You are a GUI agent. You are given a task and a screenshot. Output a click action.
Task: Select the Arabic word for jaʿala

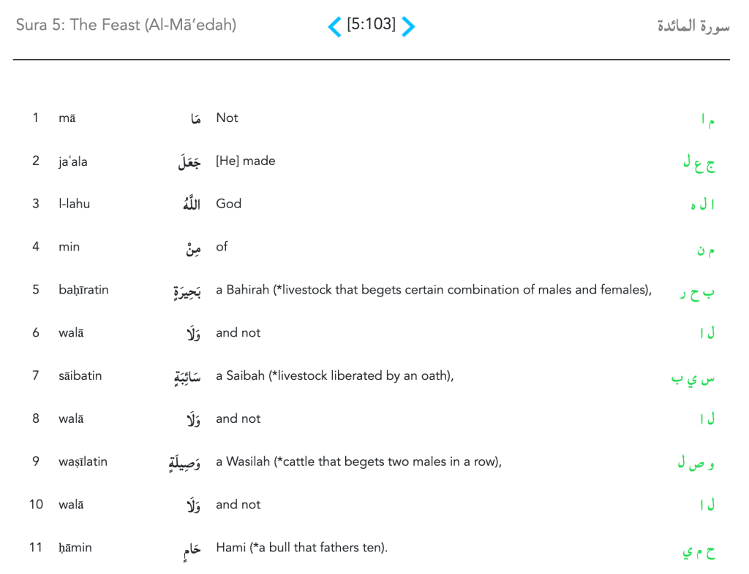(x=189, y=162)
